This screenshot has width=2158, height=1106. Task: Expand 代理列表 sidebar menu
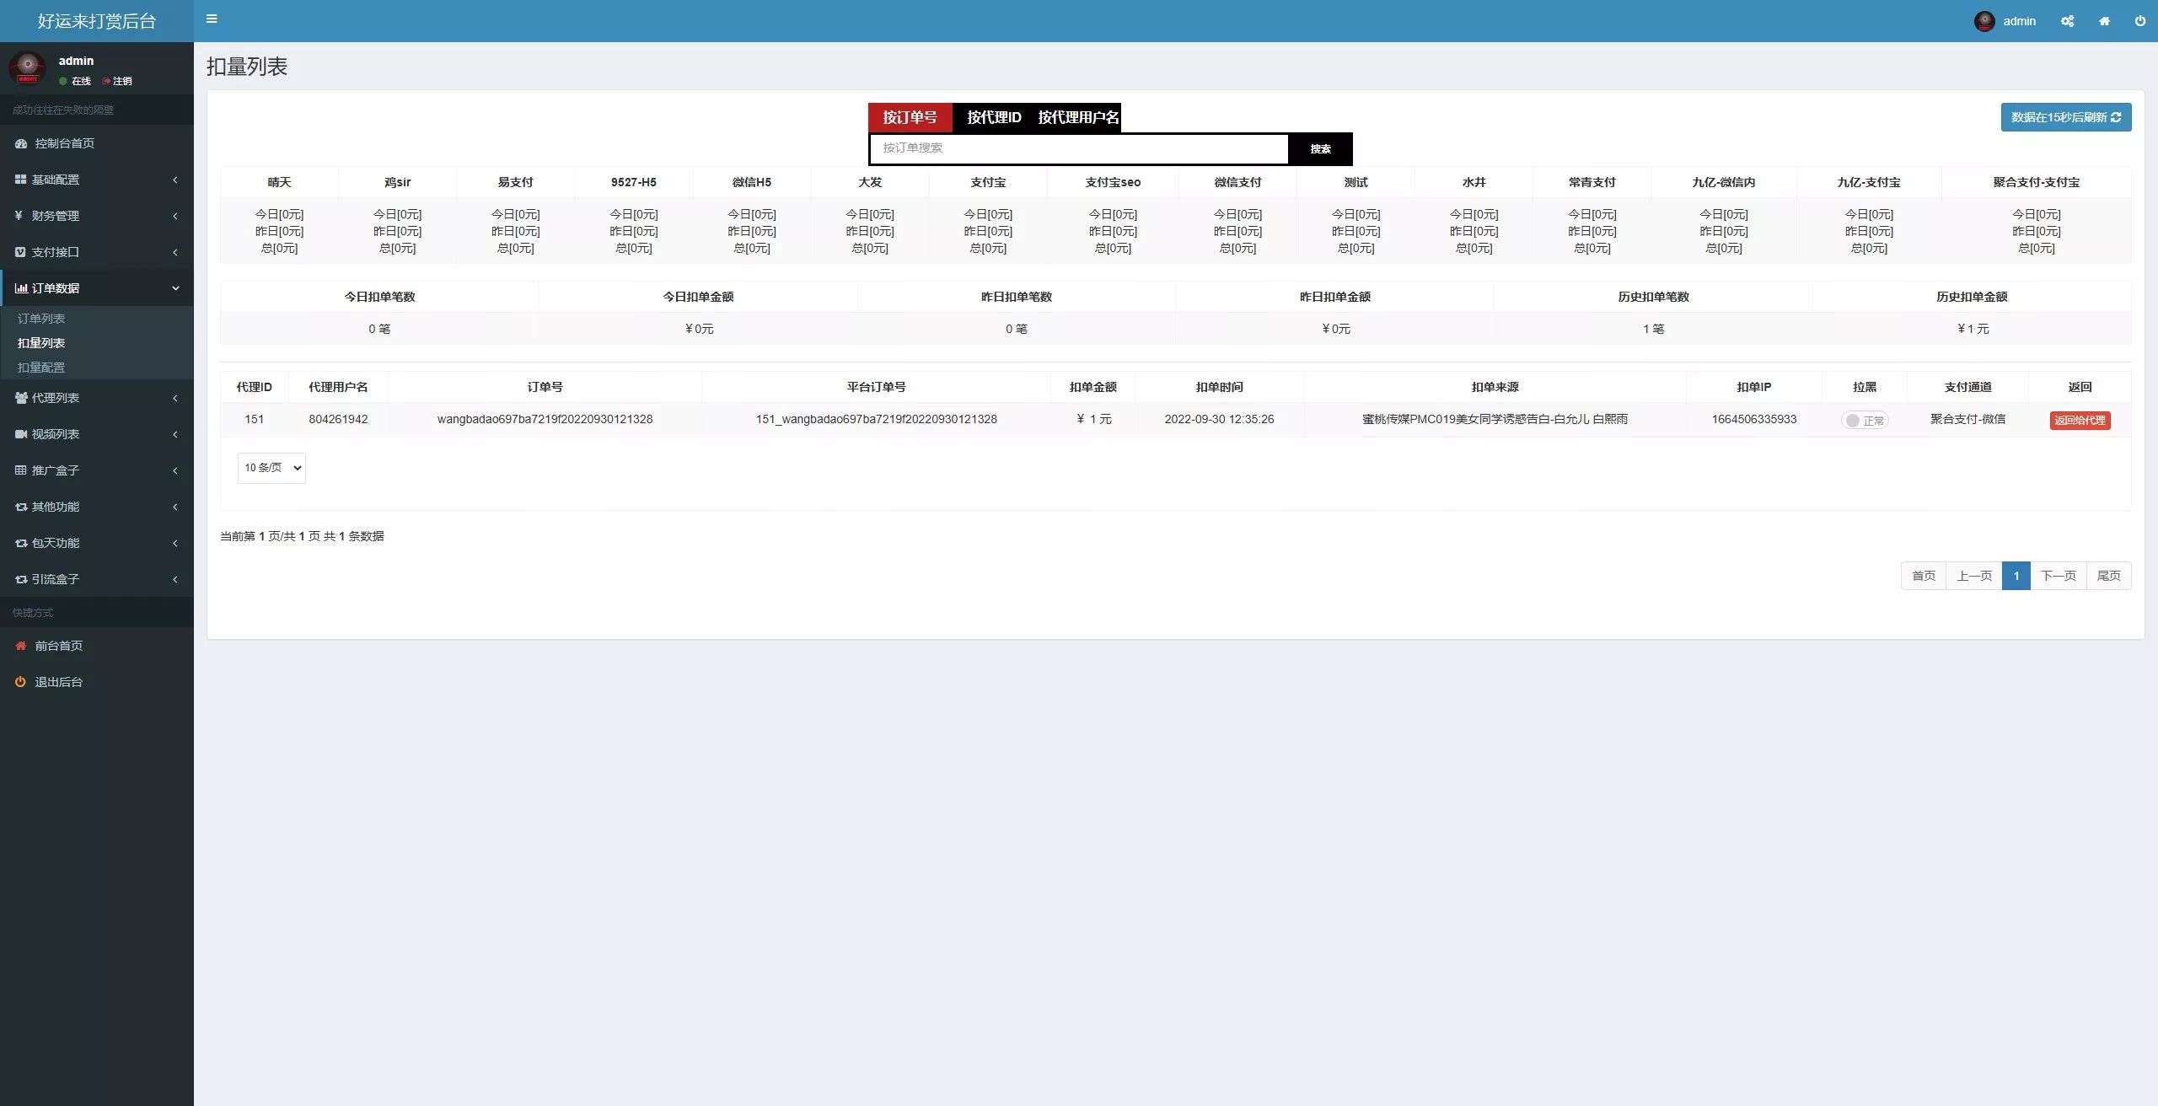coord(97,398)
